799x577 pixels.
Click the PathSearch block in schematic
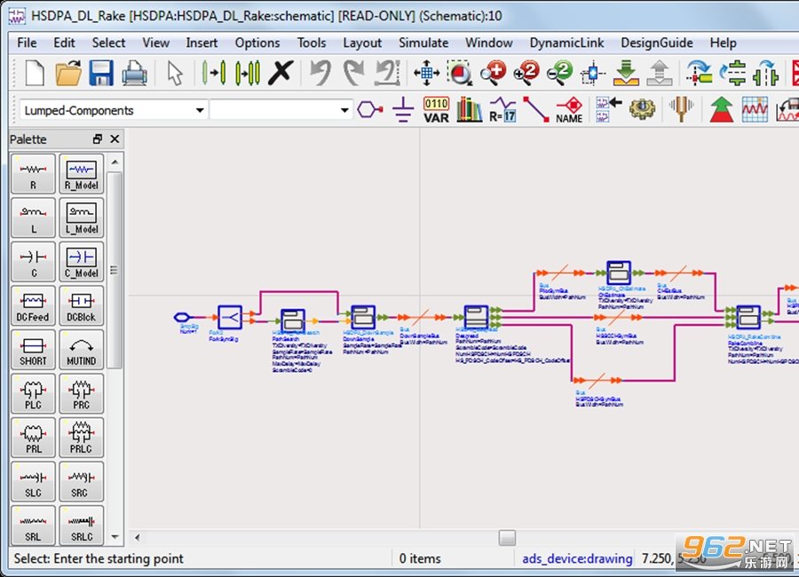click(x=293, y=321)
